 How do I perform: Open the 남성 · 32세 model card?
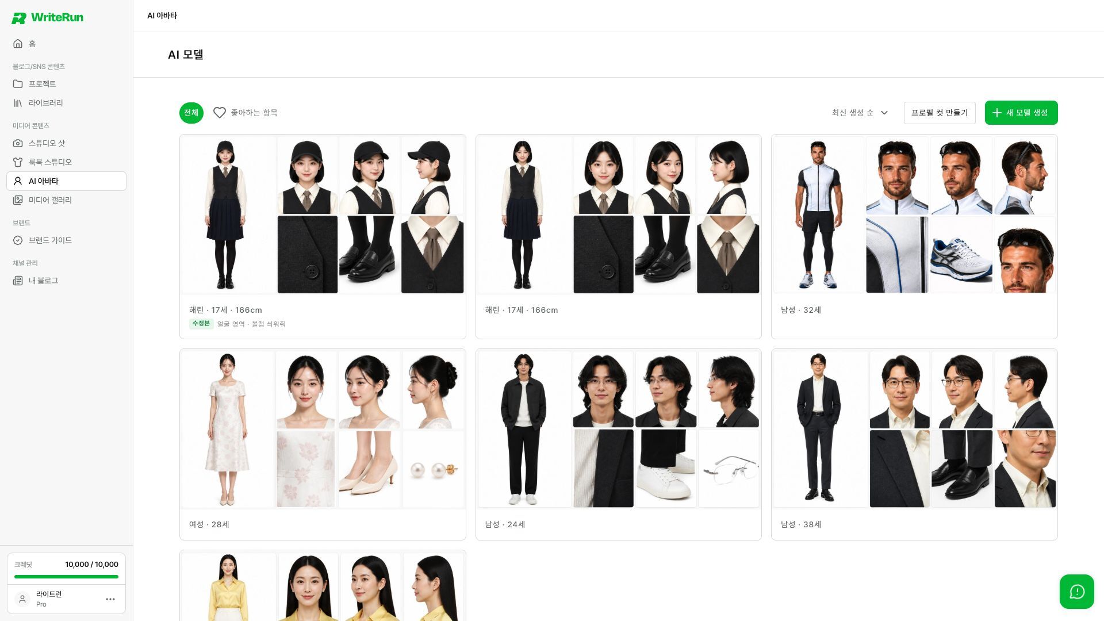[x=914, y=236]
